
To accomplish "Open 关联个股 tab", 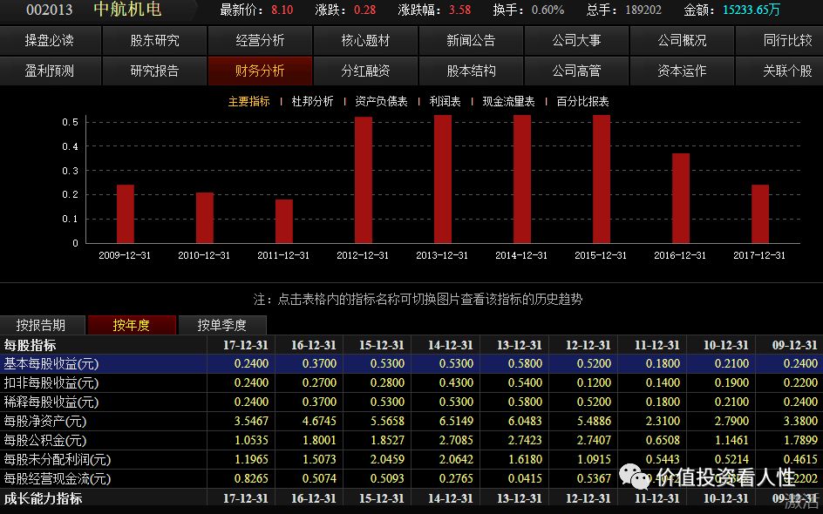I will point(780,71).
